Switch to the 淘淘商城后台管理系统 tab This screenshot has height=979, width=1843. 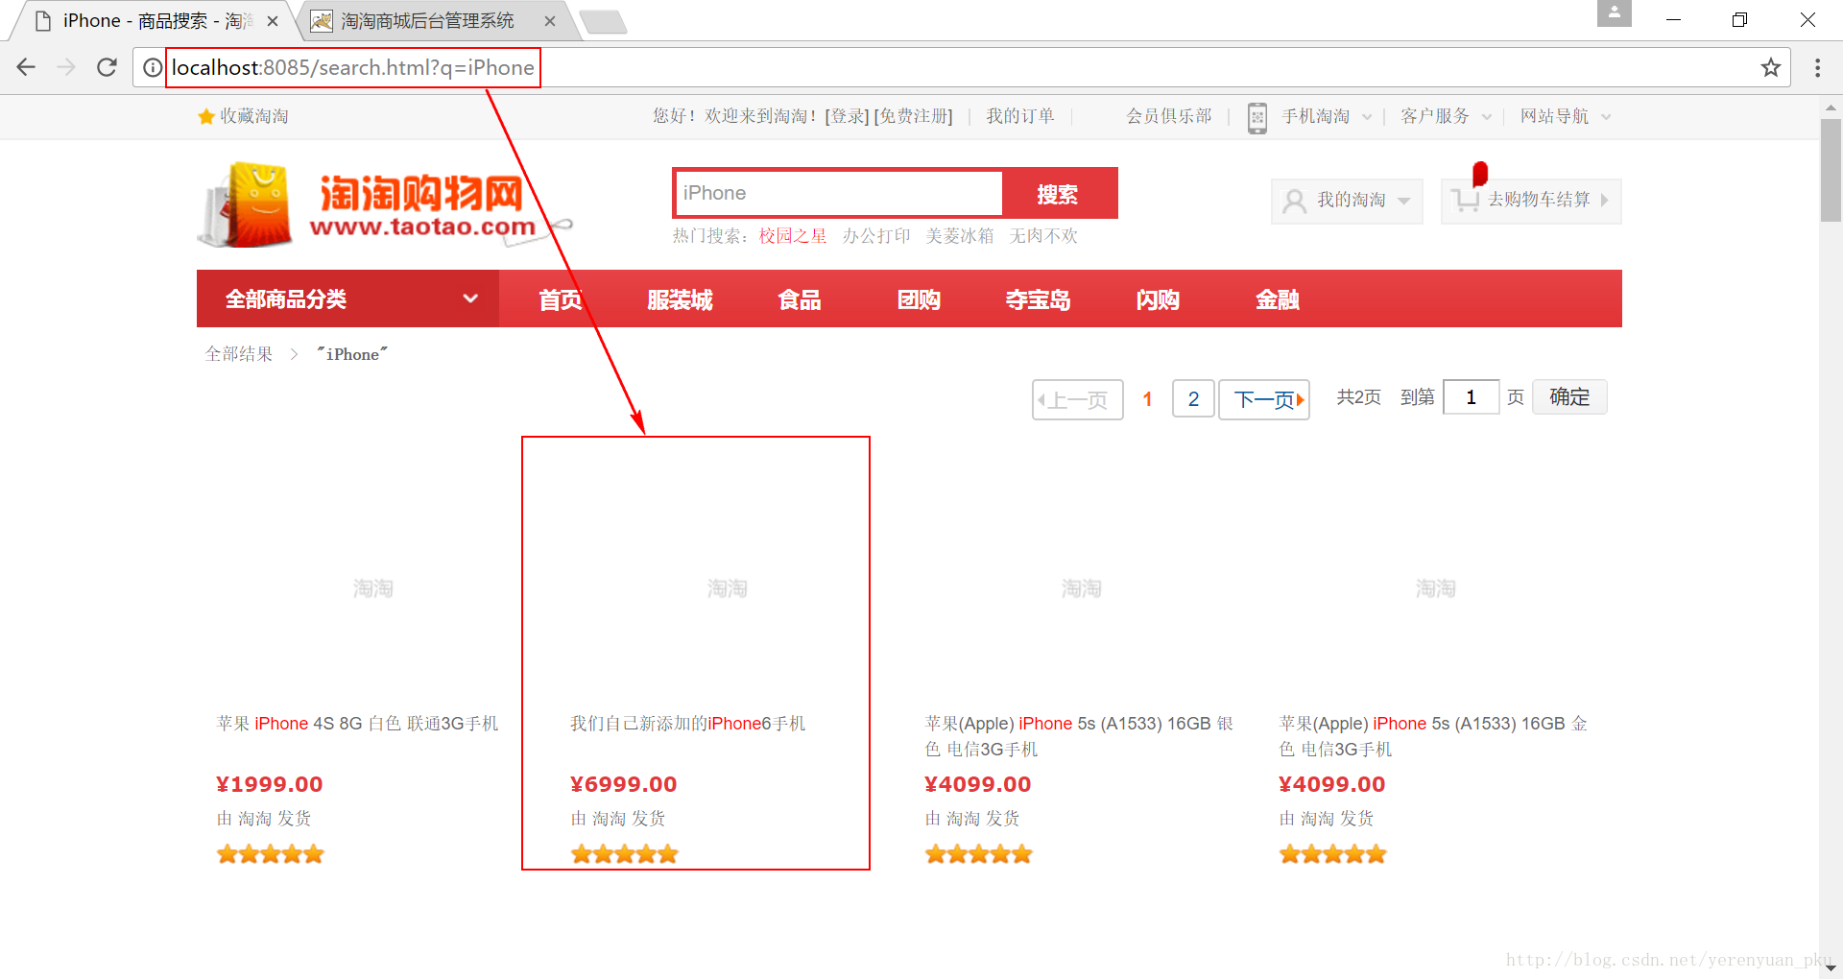coord(428,21)
